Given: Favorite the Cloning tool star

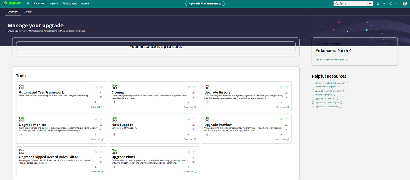Looking at the screenshot, I should click(x=193, y=87).
